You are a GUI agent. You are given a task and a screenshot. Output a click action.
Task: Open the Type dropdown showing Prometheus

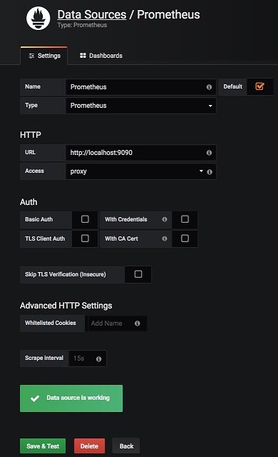[140, 106]
